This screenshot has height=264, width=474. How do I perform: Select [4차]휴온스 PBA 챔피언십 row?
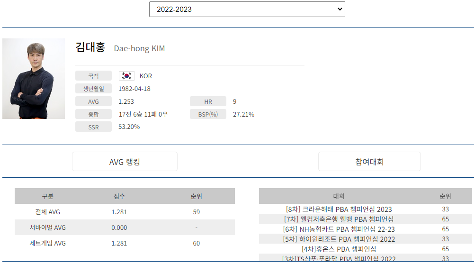click(x=366, y=249)
